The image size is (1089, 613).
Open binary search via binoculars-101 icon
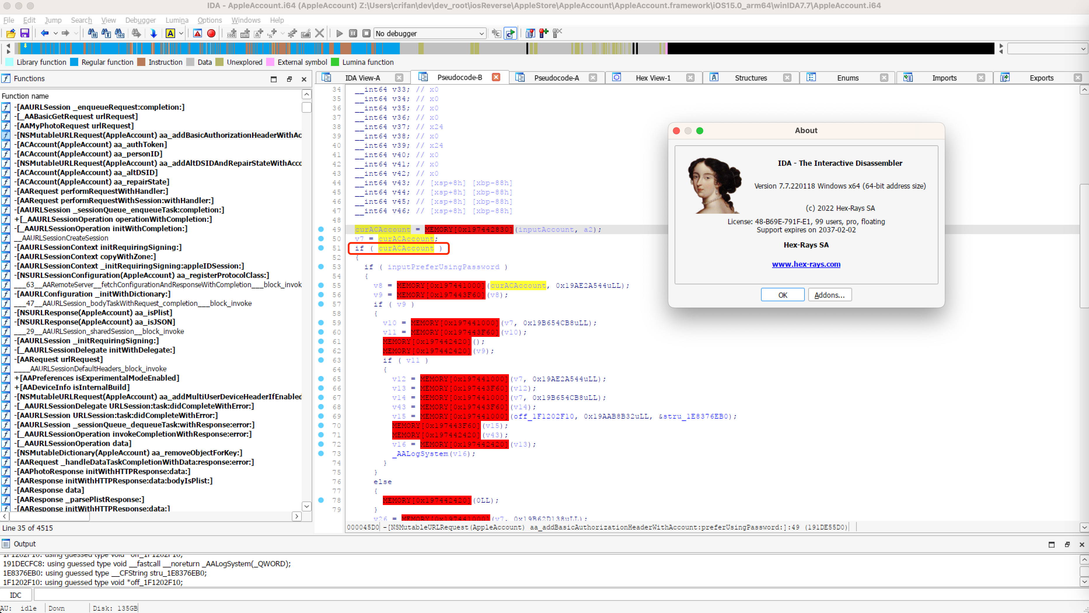pyautogui.click(x=120, y=33)
